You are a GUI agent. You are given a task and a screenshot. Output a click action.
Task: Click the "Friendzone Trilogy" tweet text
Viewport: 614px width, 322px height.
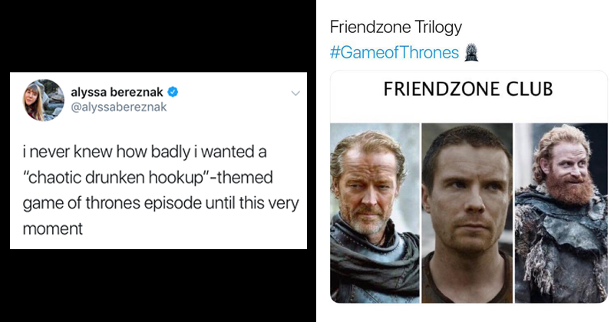click(x=395, y=28)
